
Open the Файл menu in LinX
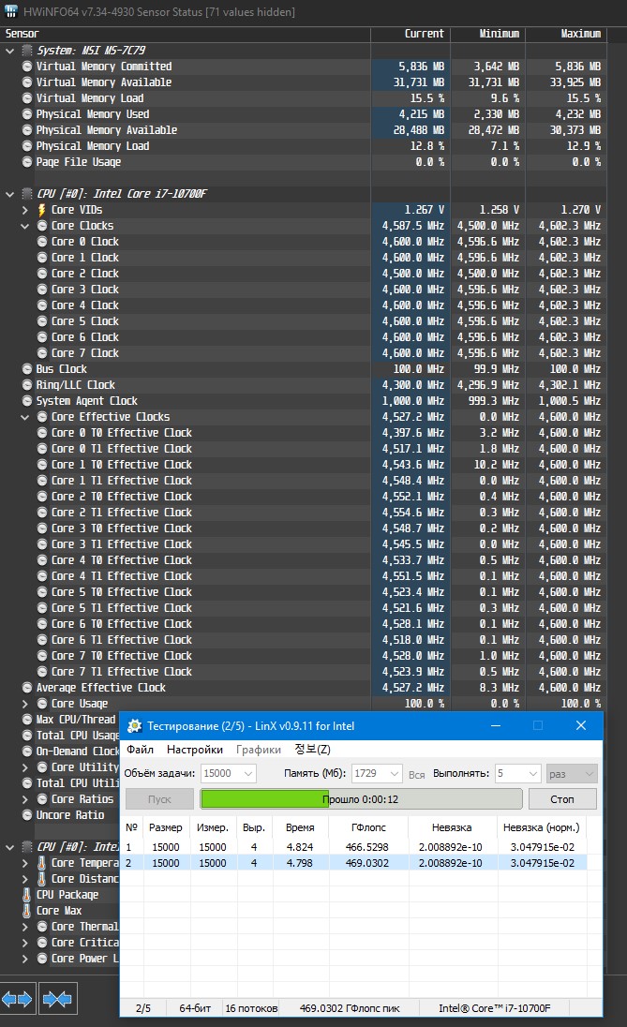141,750
